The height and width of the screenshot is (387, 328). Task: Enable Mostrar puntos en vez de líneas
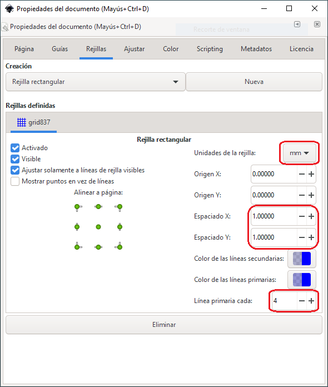coord(15,181)
